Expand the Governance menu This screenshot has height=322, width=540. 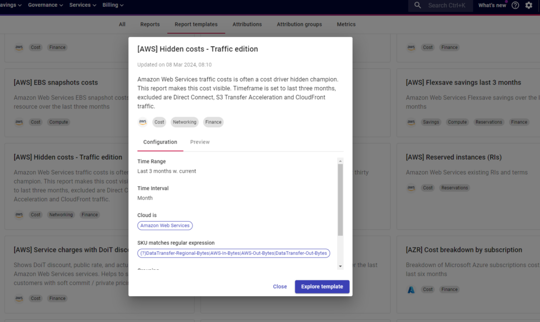[x=45, y=5]
